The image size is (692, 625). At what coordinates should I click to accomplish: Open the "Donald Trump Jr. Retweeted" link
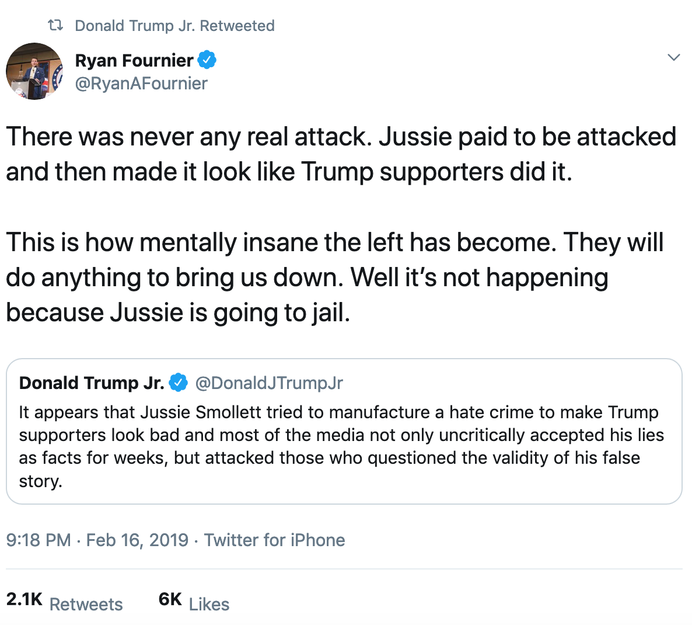pyautogui.click(x=174, y=26)
